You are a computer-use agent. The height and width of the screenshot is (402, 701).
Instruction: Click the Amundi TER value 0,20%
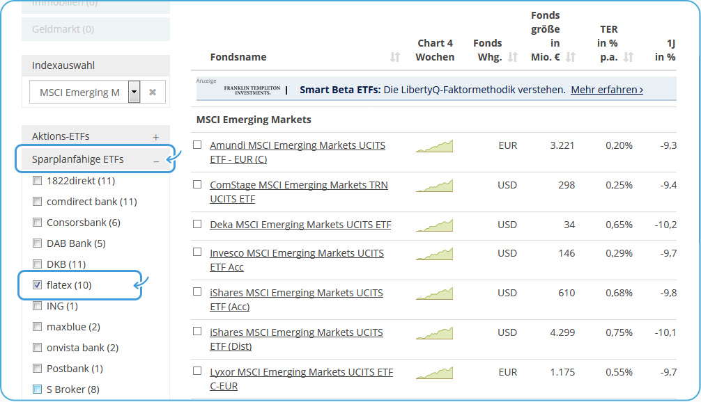[619, 145]
